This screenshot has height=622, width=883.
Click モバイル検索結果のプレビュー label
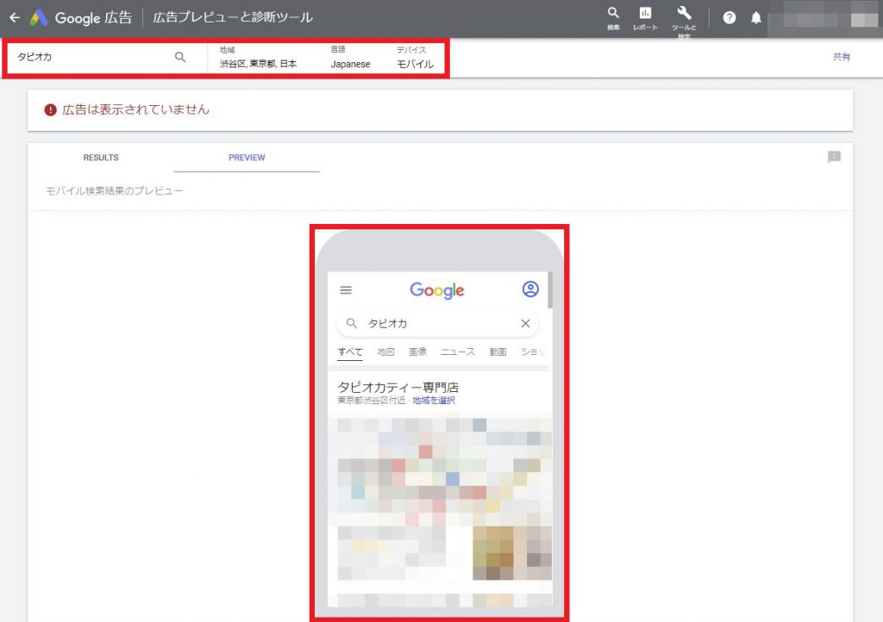click(x=115, y=191)
